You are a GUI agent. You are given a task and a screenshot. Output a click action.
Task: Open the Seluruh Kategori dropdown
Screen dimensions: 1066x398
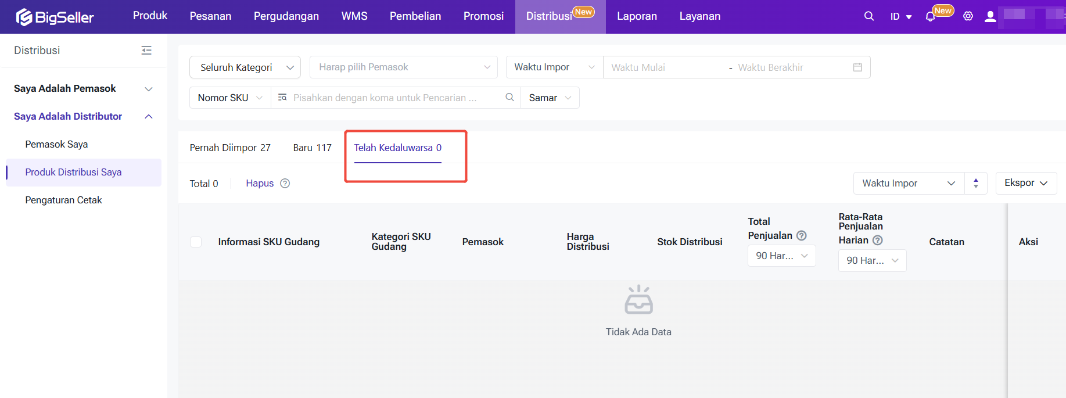click(x=245, y=67)
